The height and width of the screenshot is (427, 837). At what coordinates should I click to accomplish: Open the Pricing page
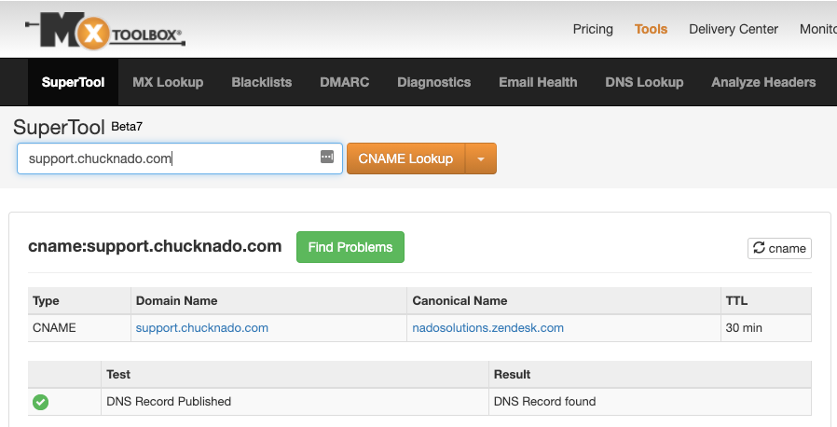pos(593,29)
